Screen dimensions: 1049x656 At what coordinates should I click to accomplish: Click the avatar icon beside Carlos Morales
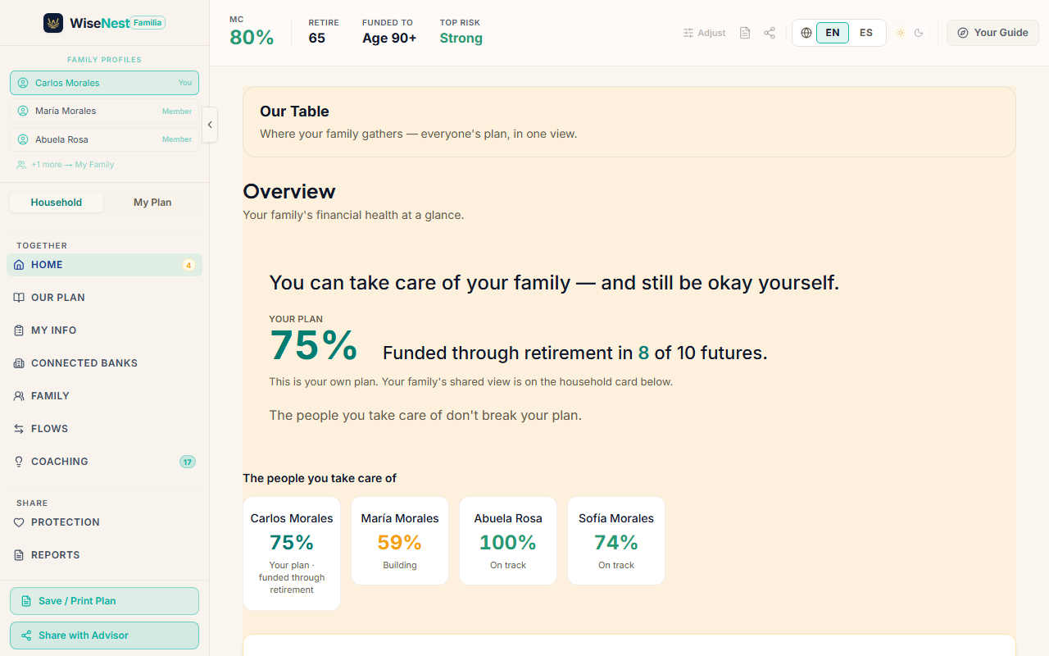point(23,83)
